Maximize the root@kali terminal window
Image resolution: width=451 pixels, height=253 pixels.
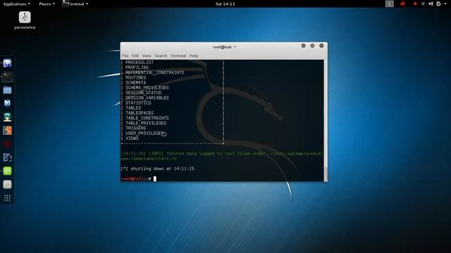(312, 46)
